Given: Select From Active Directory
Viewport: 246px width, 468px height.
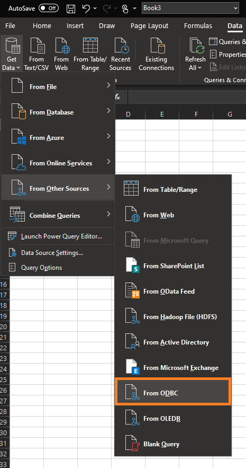Looking at the screenshot, I should (173, 342).
